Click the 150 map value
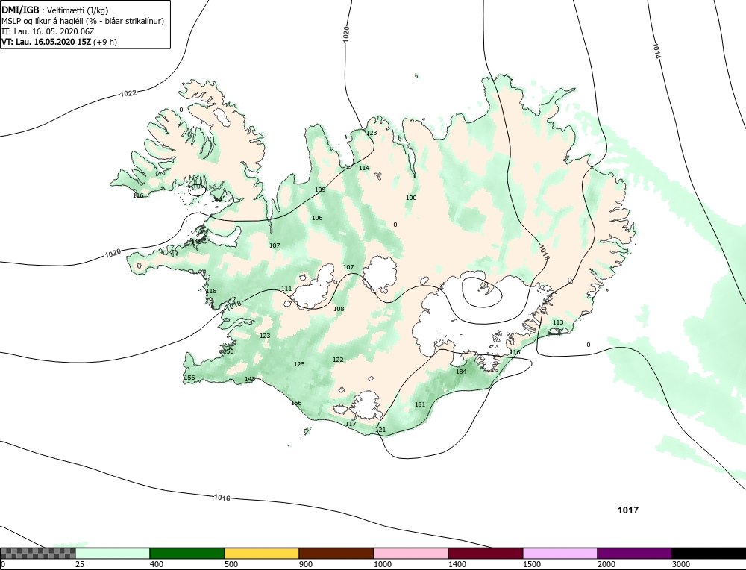746x570 pixels. 228,351
